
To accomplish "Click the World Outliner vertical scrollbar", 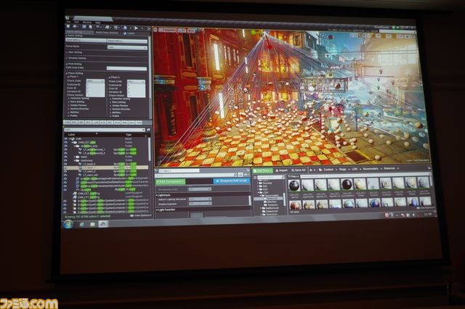I will coord(150,149).
